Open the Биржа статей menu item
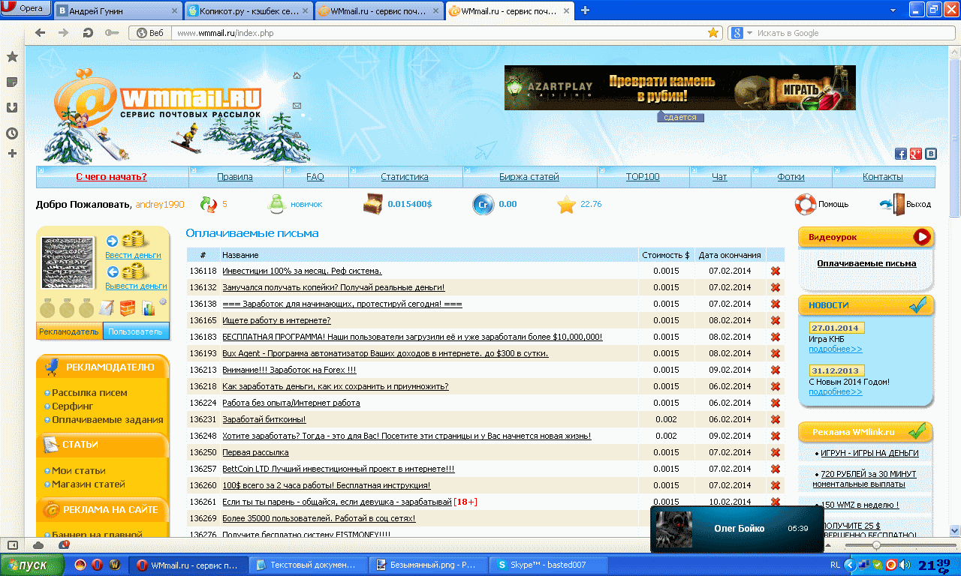961x576 pixels. 529,177
